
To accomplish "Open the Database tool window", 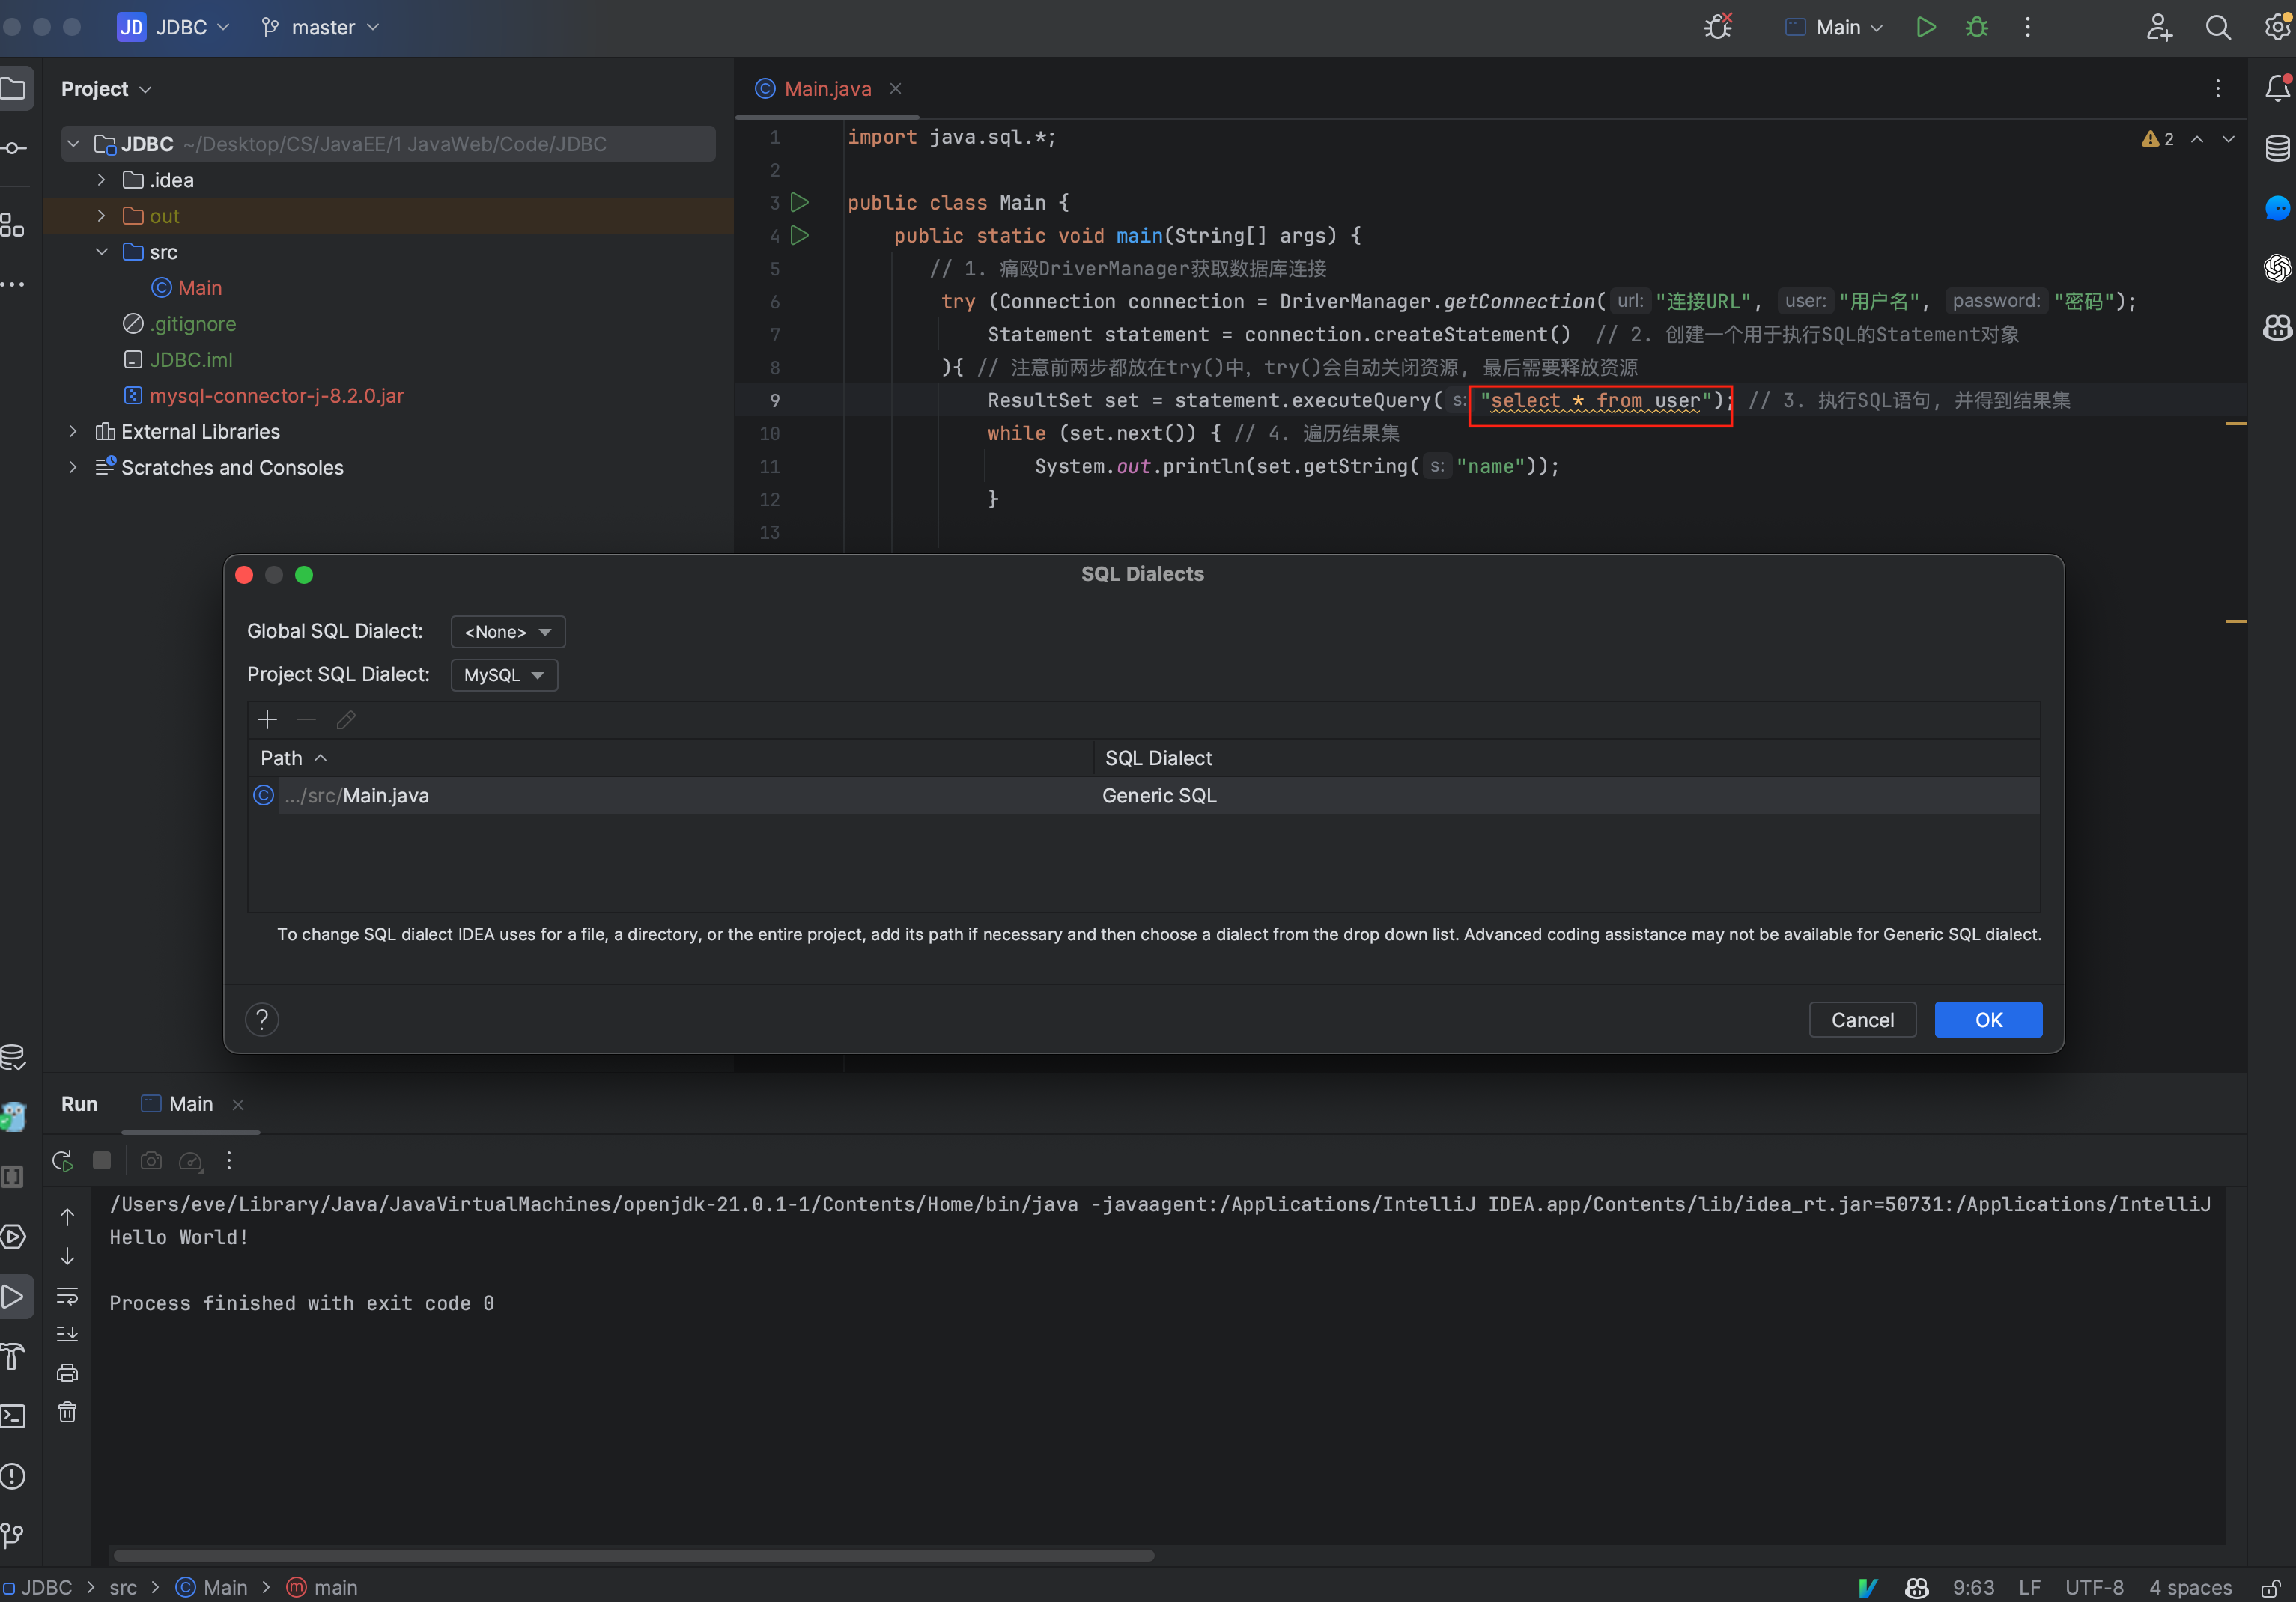I will coord(2277,148).
